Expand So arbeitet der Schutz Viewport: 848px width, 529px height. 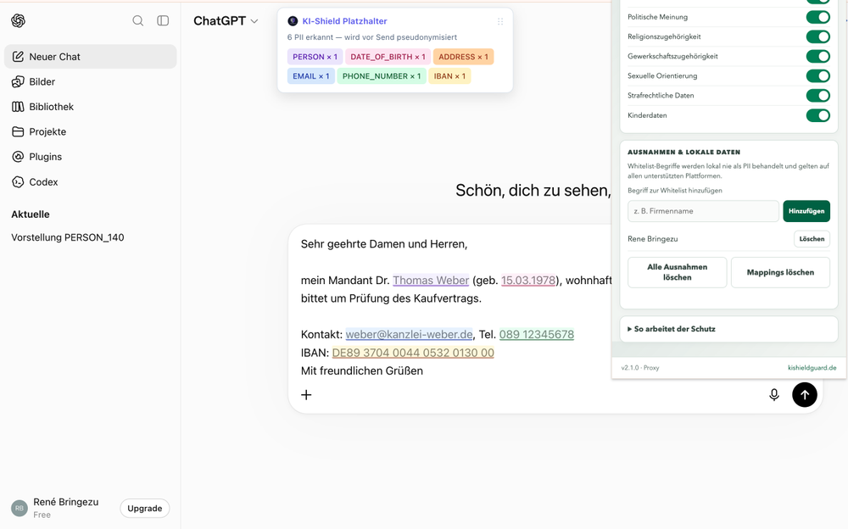click(x=728, y=329)
